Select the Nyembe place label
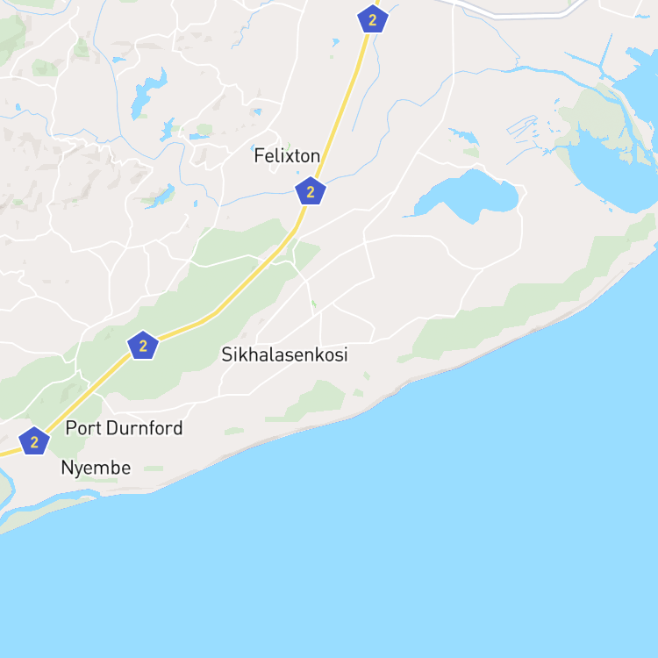 pos(96,468)
